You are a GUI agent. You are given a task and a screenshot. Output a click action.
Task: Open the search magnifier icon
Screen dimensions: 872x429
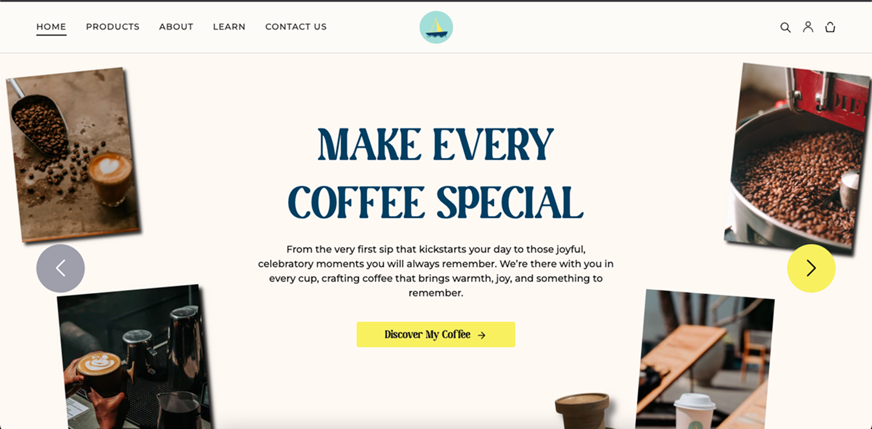pos(785,27)
